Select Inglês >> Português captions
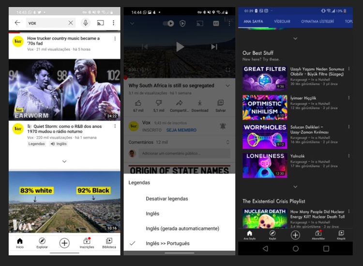This screenshot has width=363, height=266. pyautogui.click(x=167, y=243)
